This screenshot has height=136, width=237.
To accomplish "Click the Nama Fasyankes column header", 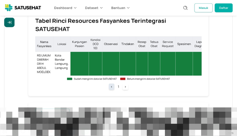I will pos(44,44).
